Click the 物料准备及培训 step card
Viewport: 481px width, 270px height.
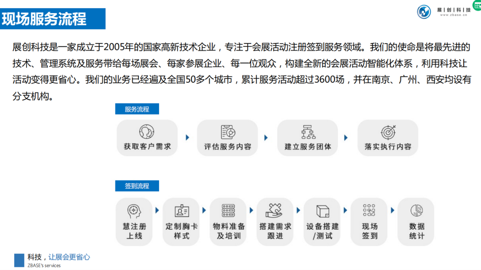[228, 222]
